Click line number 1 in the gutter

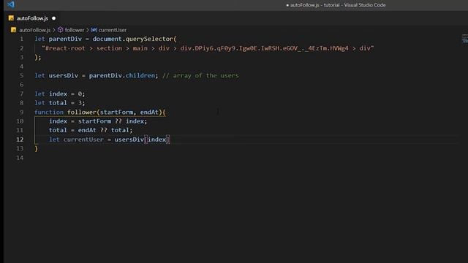(x=21, y=39)
